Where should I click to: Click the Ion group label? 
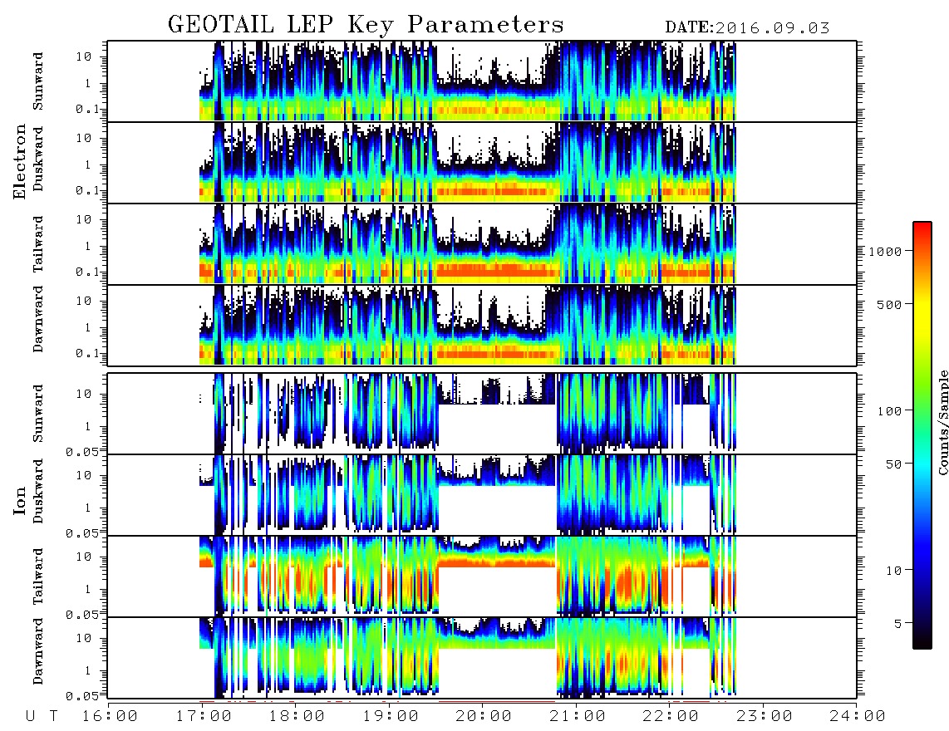(x=20, y=500)
